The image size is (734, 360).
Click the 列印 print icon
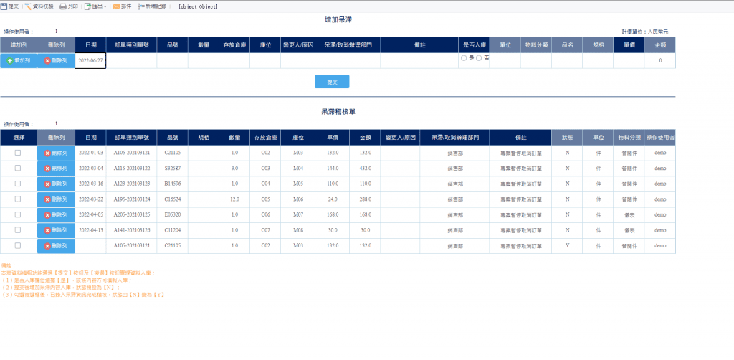coord(69,6)
